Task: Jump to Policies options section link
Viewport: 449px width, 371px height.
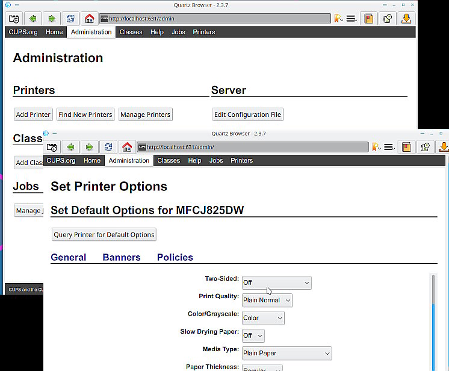Action: click(175, 257)
